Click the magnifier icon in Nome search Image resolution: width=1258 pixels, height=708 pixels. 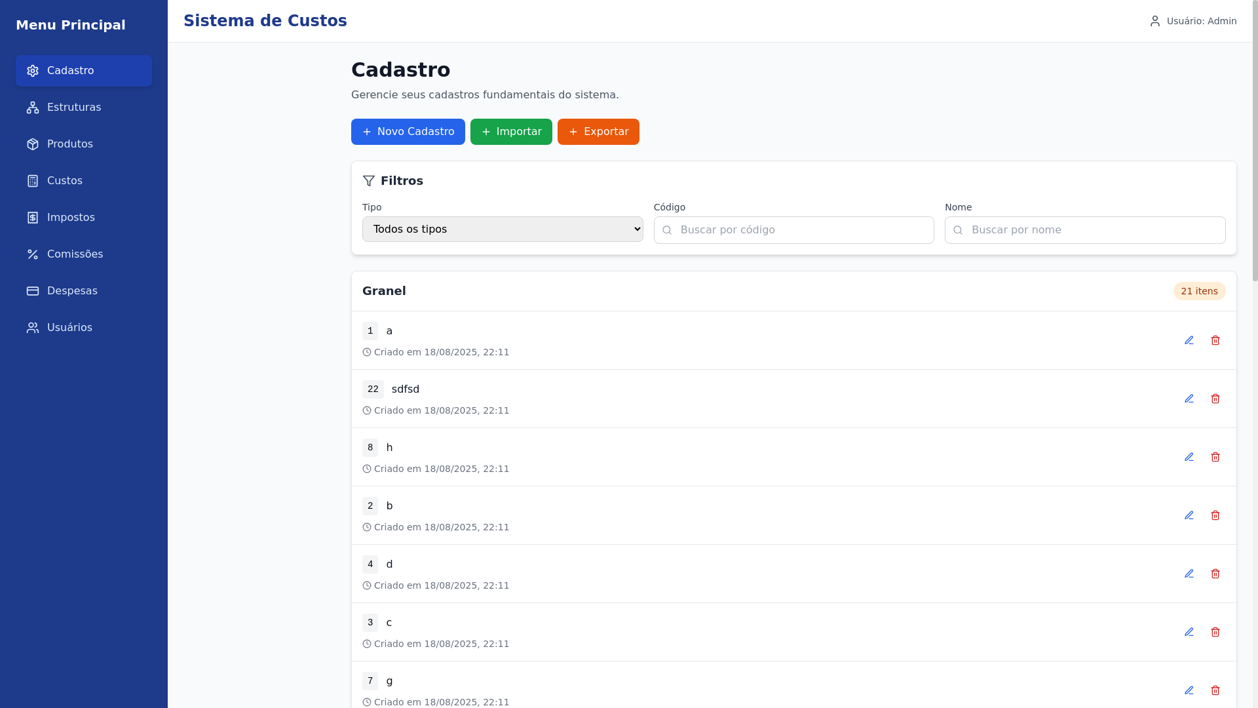click(x=958, y=230)
